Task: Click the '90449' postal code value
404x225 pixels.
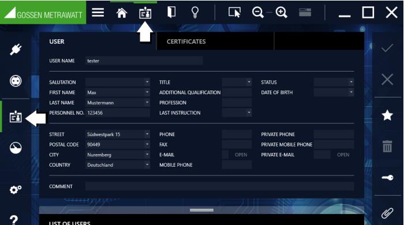Action: pyautogui.click(x=93, y=145)
